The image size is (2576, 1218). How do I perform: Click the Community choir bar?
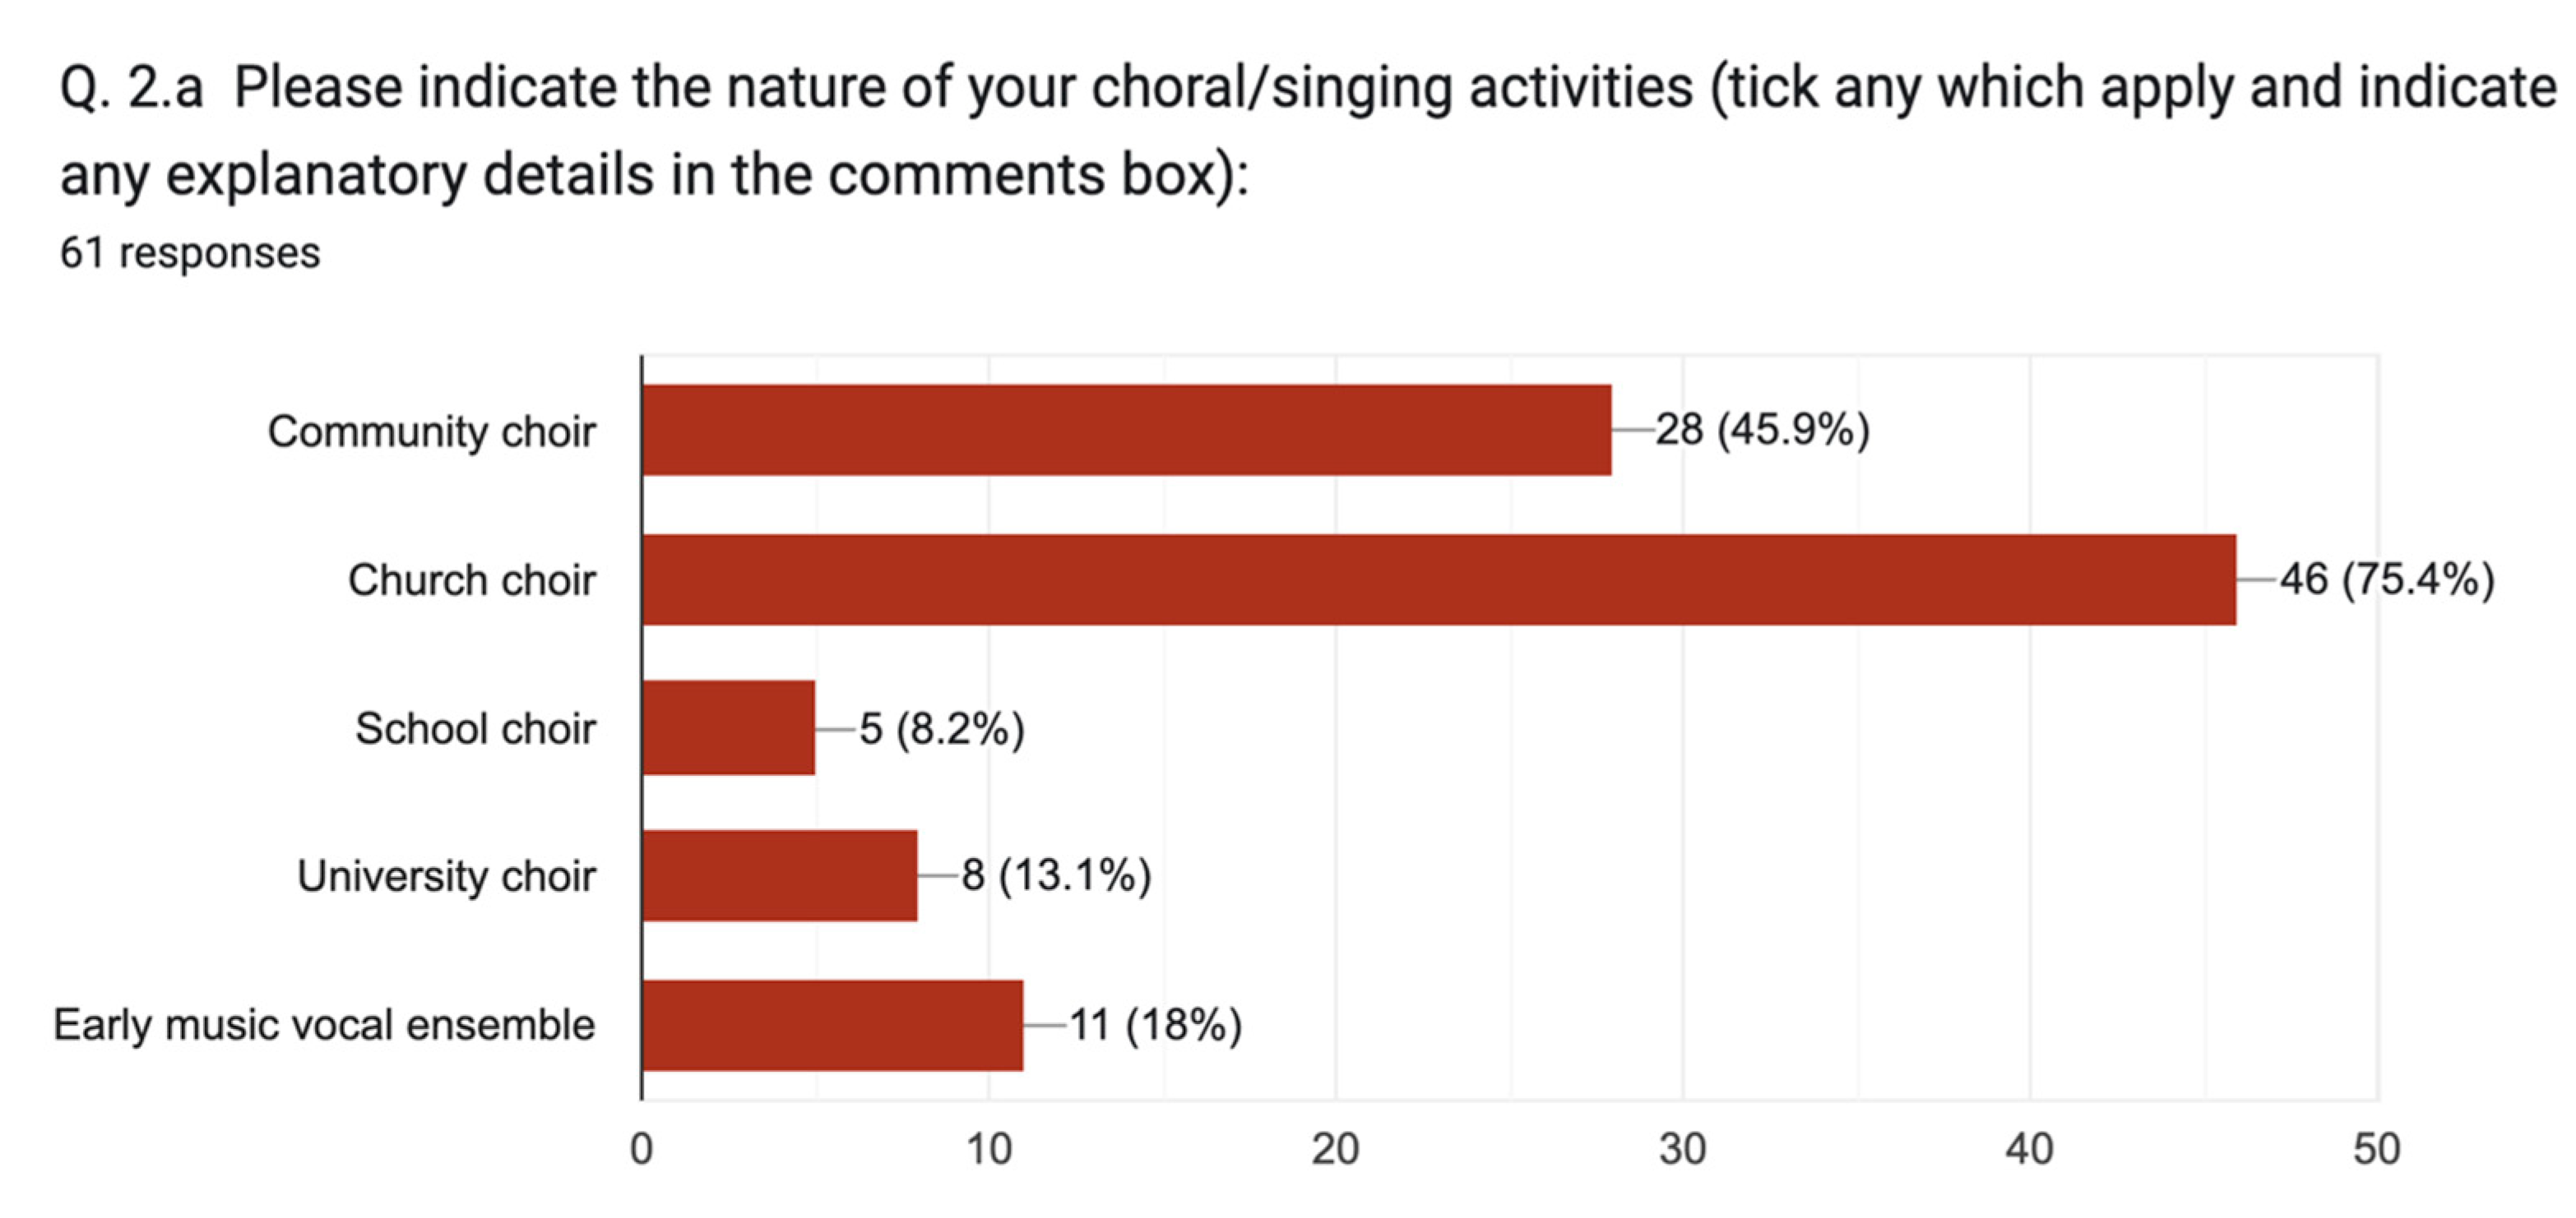pyautogui.click(x=1126, y=431)
